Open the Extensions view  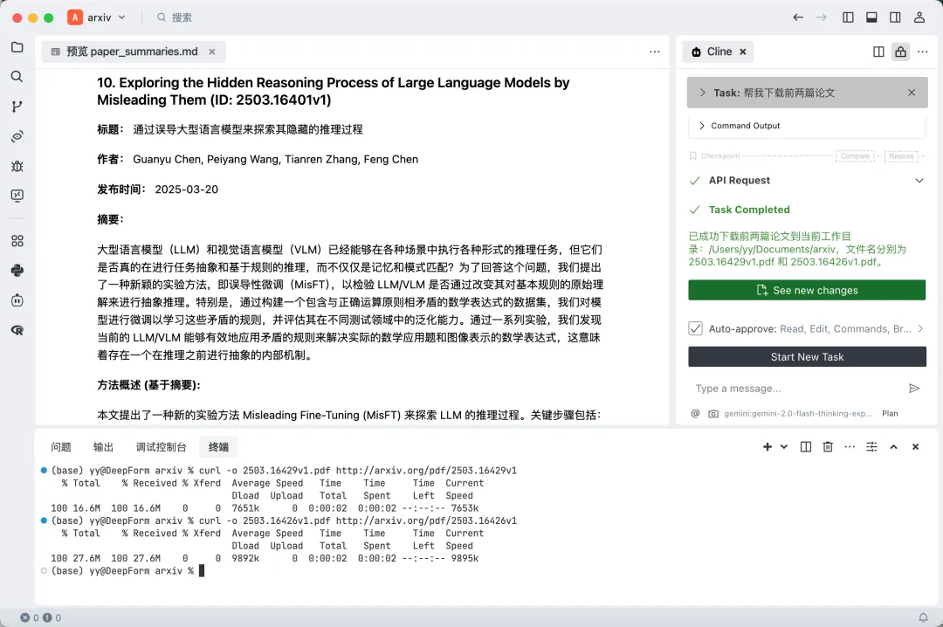pos(17,240)
